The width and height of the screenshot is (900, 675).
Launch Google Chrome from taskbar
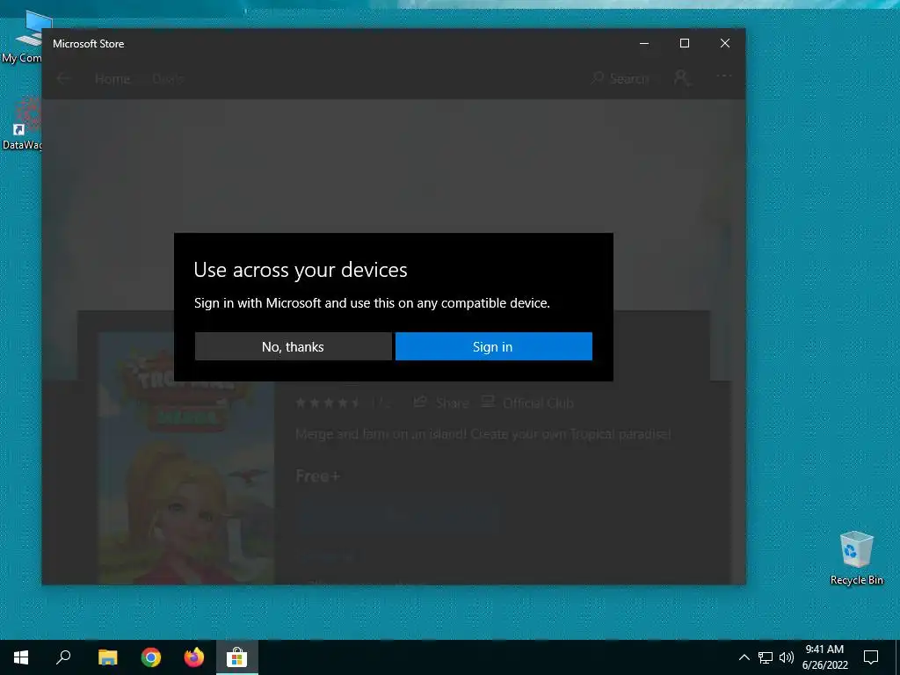tap(151, 657)
